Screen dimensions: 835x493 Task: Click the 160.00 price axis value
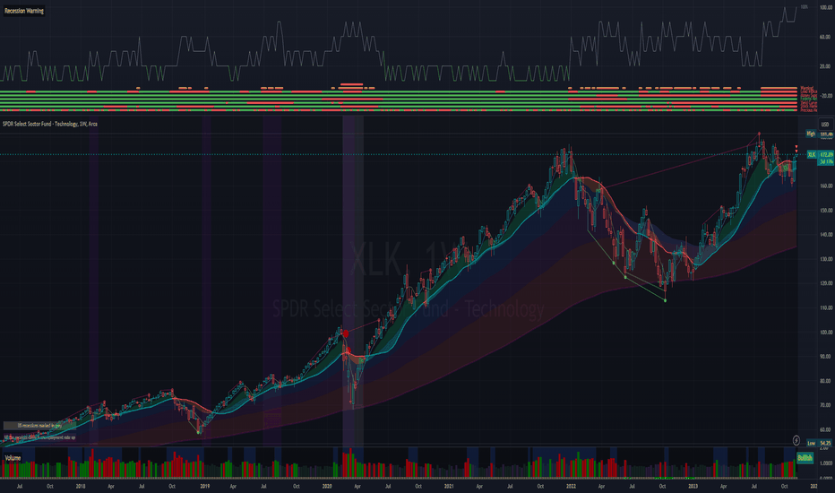(x=826, y=186)
